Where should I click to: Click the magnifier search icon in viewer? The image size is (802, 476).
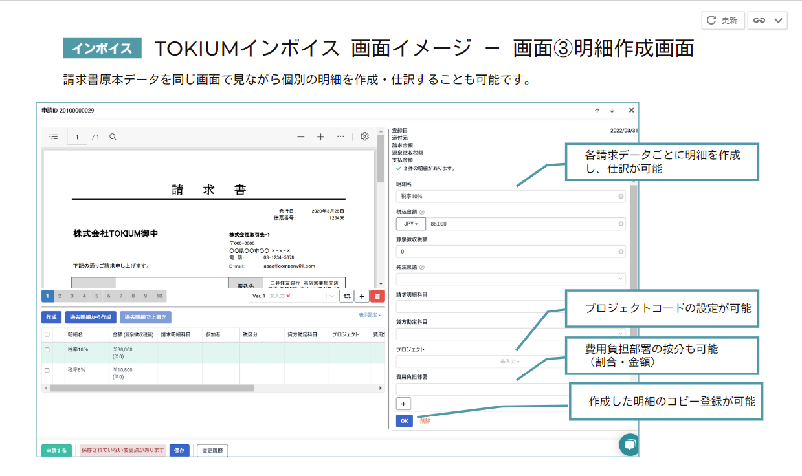[113, 137]
